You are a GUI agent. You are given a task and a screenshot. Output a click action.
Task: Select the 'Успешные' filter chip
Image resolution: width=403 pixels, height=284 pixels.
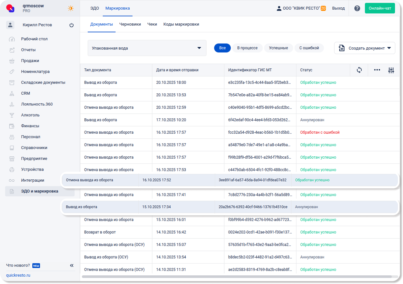[278, 48]
